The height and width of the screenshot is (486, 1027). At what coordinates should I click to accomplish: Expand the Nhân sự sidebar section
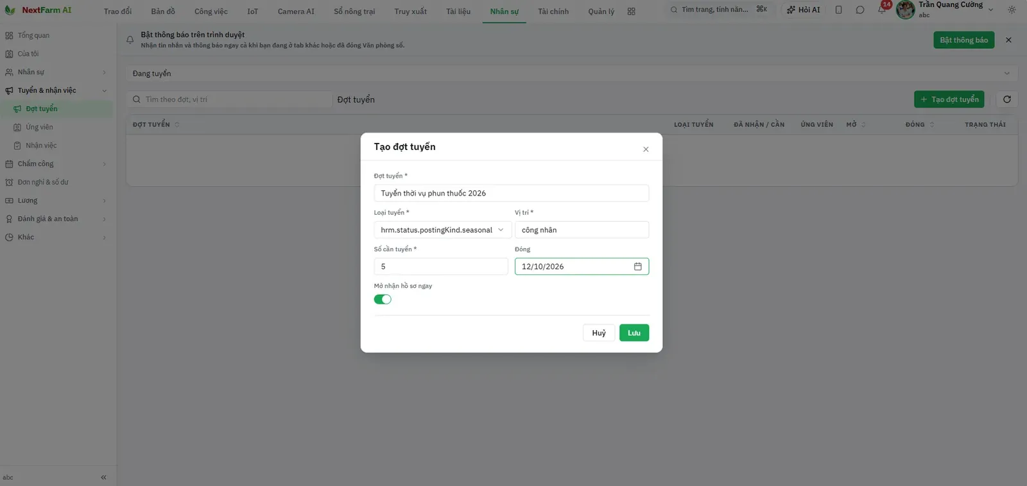(56, 72)
